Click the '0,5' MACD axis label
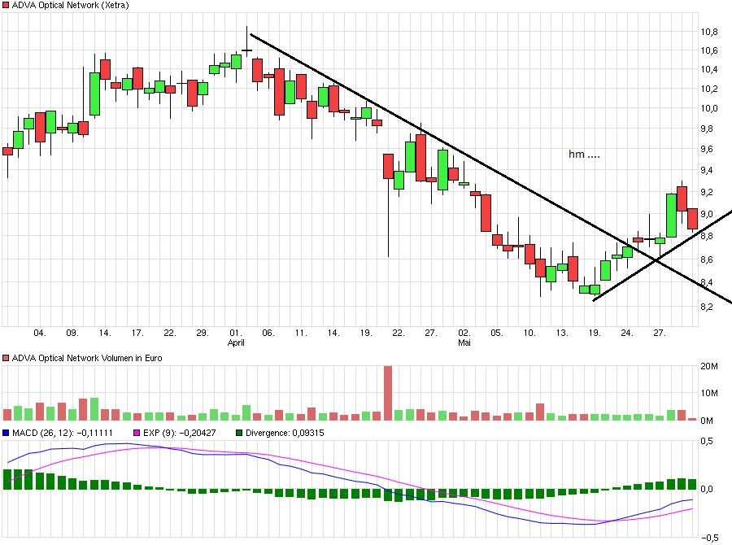This screenshot has height=545, width=732. pyautogui.click(x=707, y=441)
